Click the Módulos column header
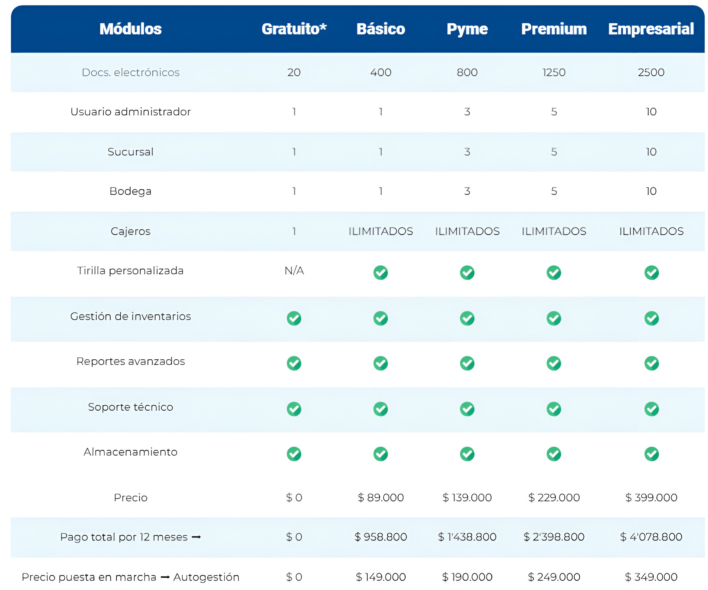The image size is (708, 590). pos(130,29)
